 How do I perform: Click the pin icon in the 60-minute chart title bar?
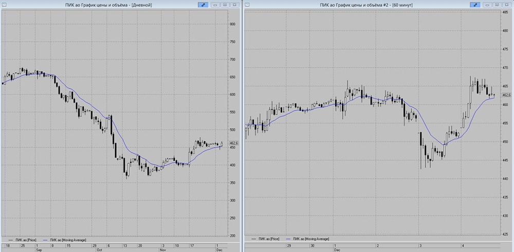475,5
